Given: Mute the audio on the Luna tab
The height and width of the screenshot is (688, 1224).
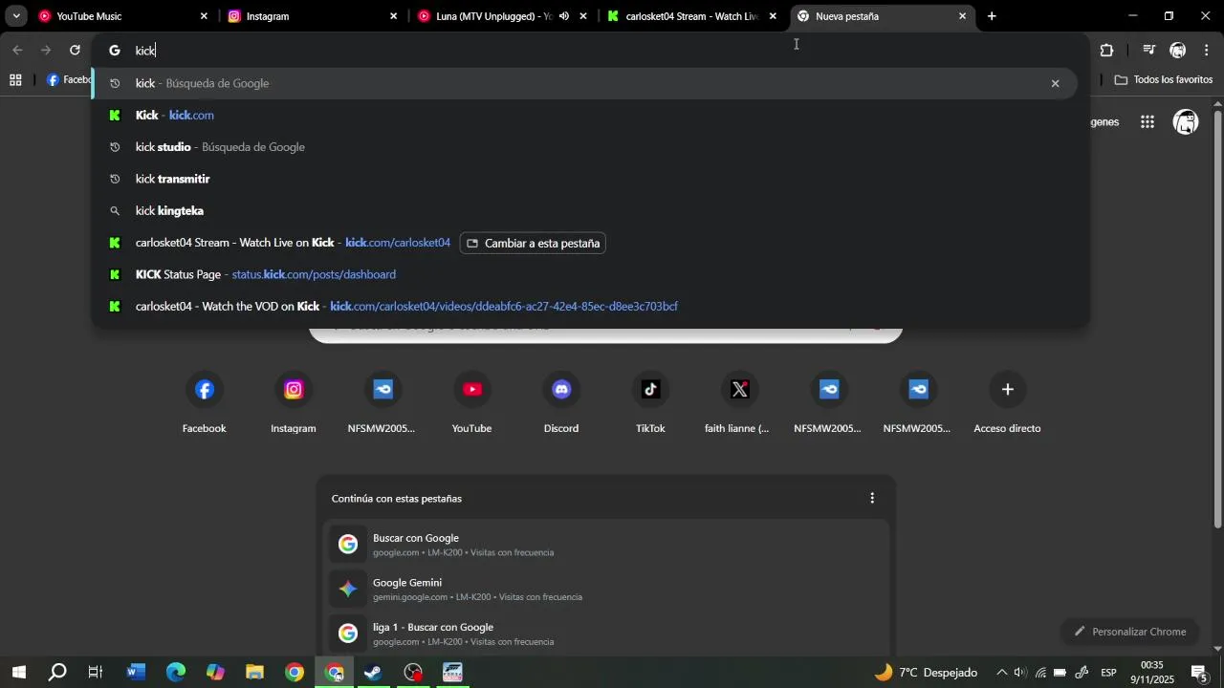Looking at the screenshot, I should (x=564, y=16).
